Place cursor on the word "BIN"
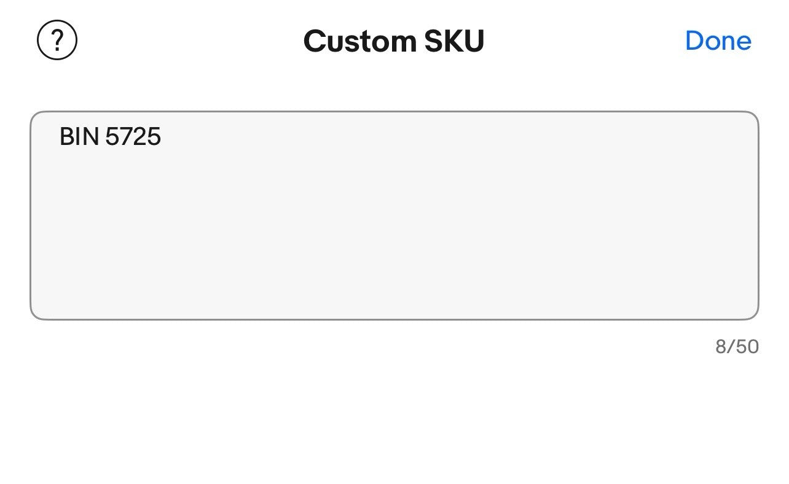Viewport: 789px width, 484px height. 79,136
